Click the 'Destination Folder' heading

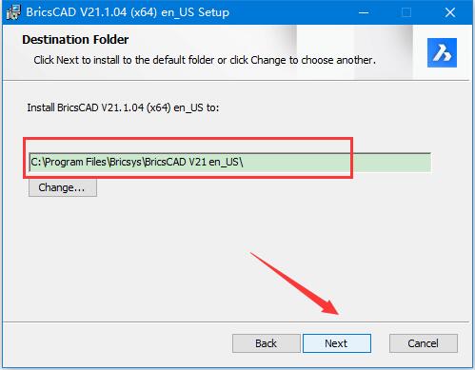[75, 40]
